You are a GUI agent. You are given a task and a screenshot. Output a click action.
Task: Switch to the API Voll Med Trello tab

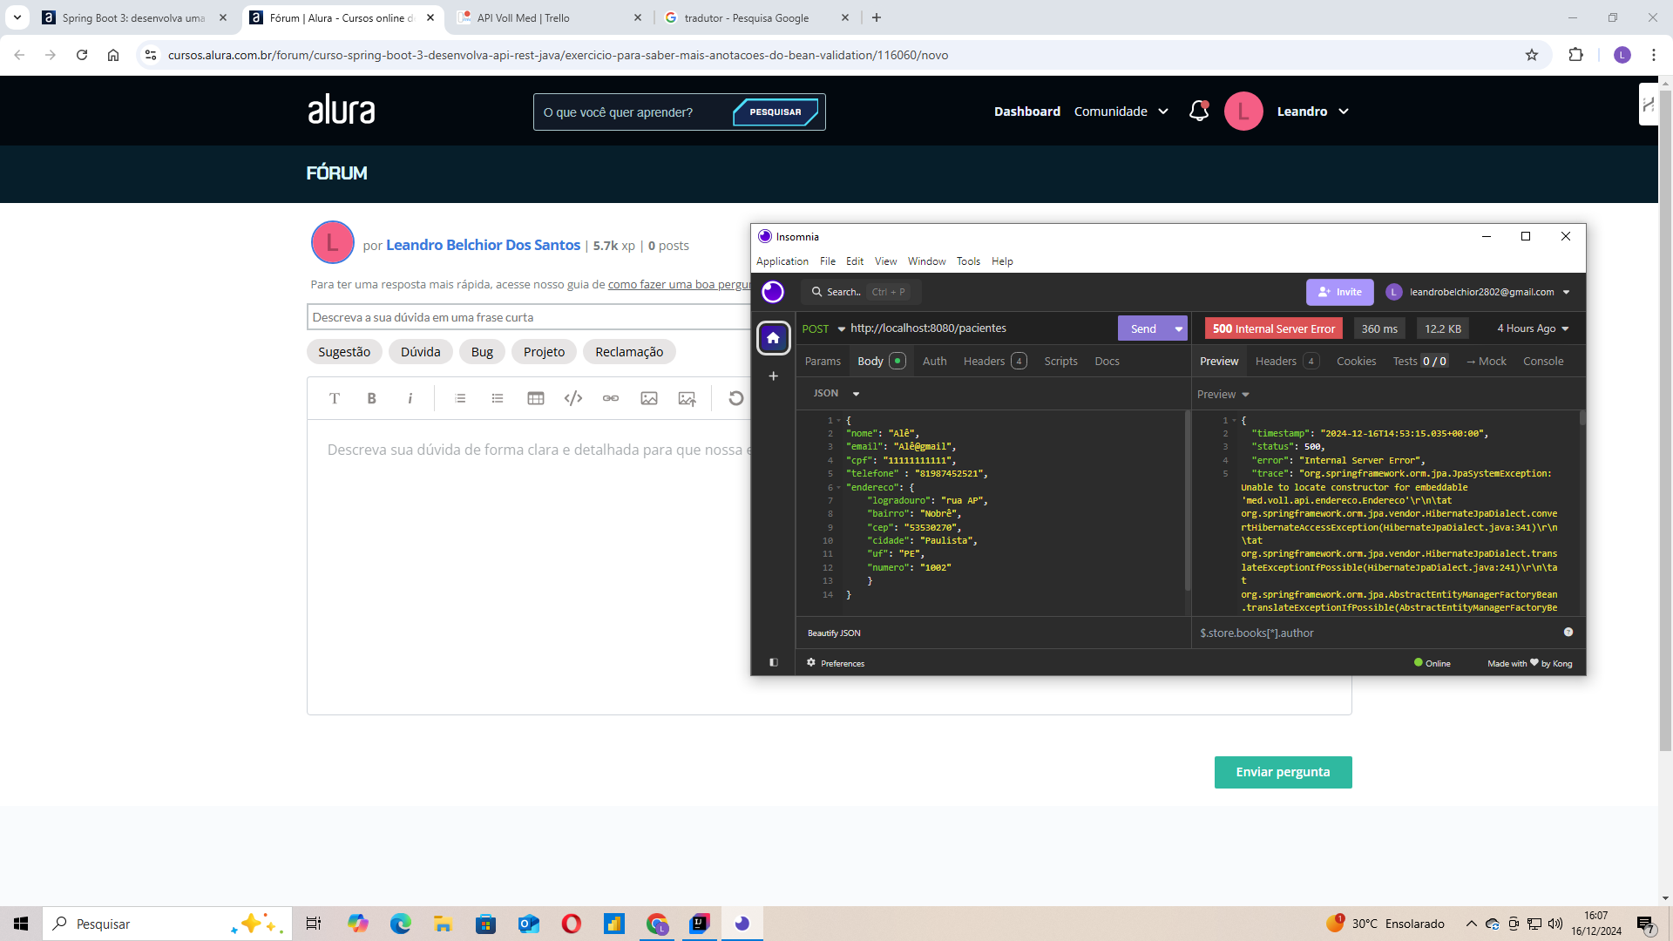pyautogui.click(x=547, y=17)
